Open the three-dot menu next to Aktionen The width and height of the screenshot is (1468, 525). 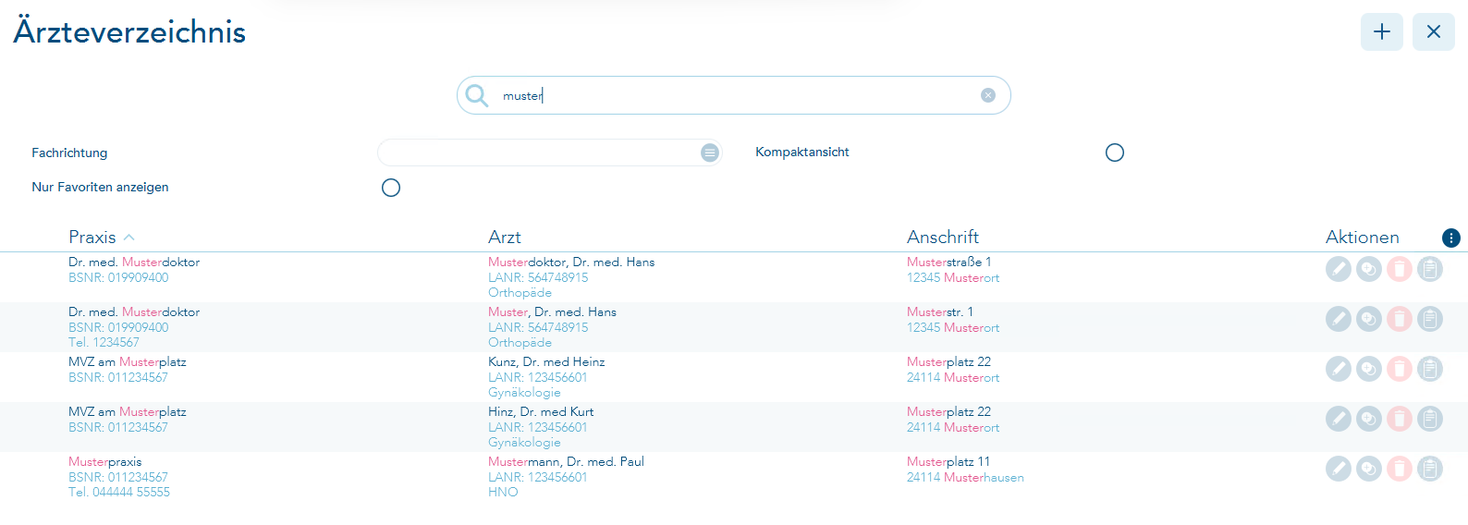(x=1450, y=238)
